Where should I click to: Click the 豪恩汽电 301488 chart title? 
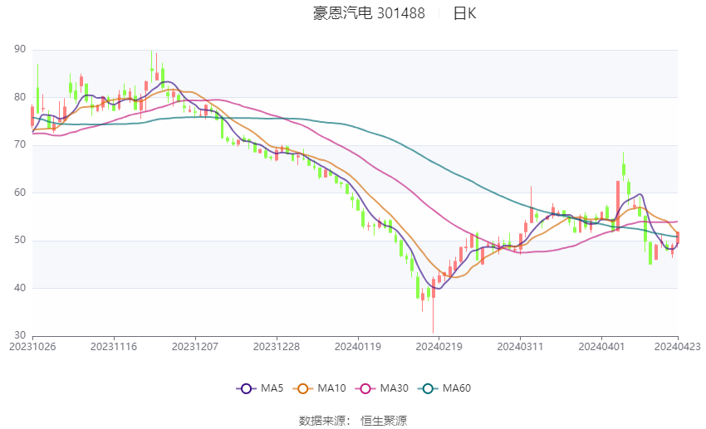click(x=369, y=13)
